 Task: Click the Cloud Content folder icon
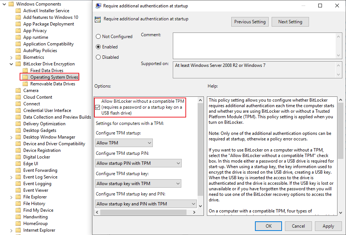click(18, 97)
